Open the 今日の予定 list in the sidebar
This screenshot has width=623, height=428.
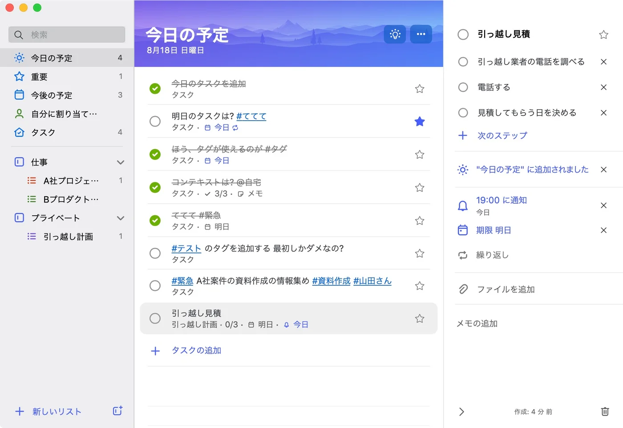(67, 58)
